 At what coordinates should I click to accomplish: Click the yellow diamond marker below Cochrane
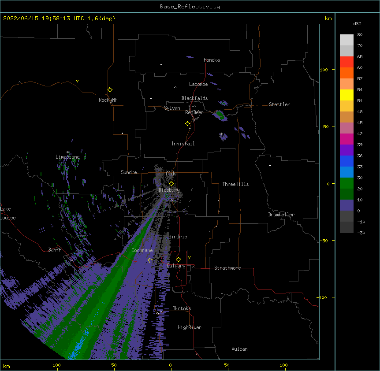pos(150,260)
